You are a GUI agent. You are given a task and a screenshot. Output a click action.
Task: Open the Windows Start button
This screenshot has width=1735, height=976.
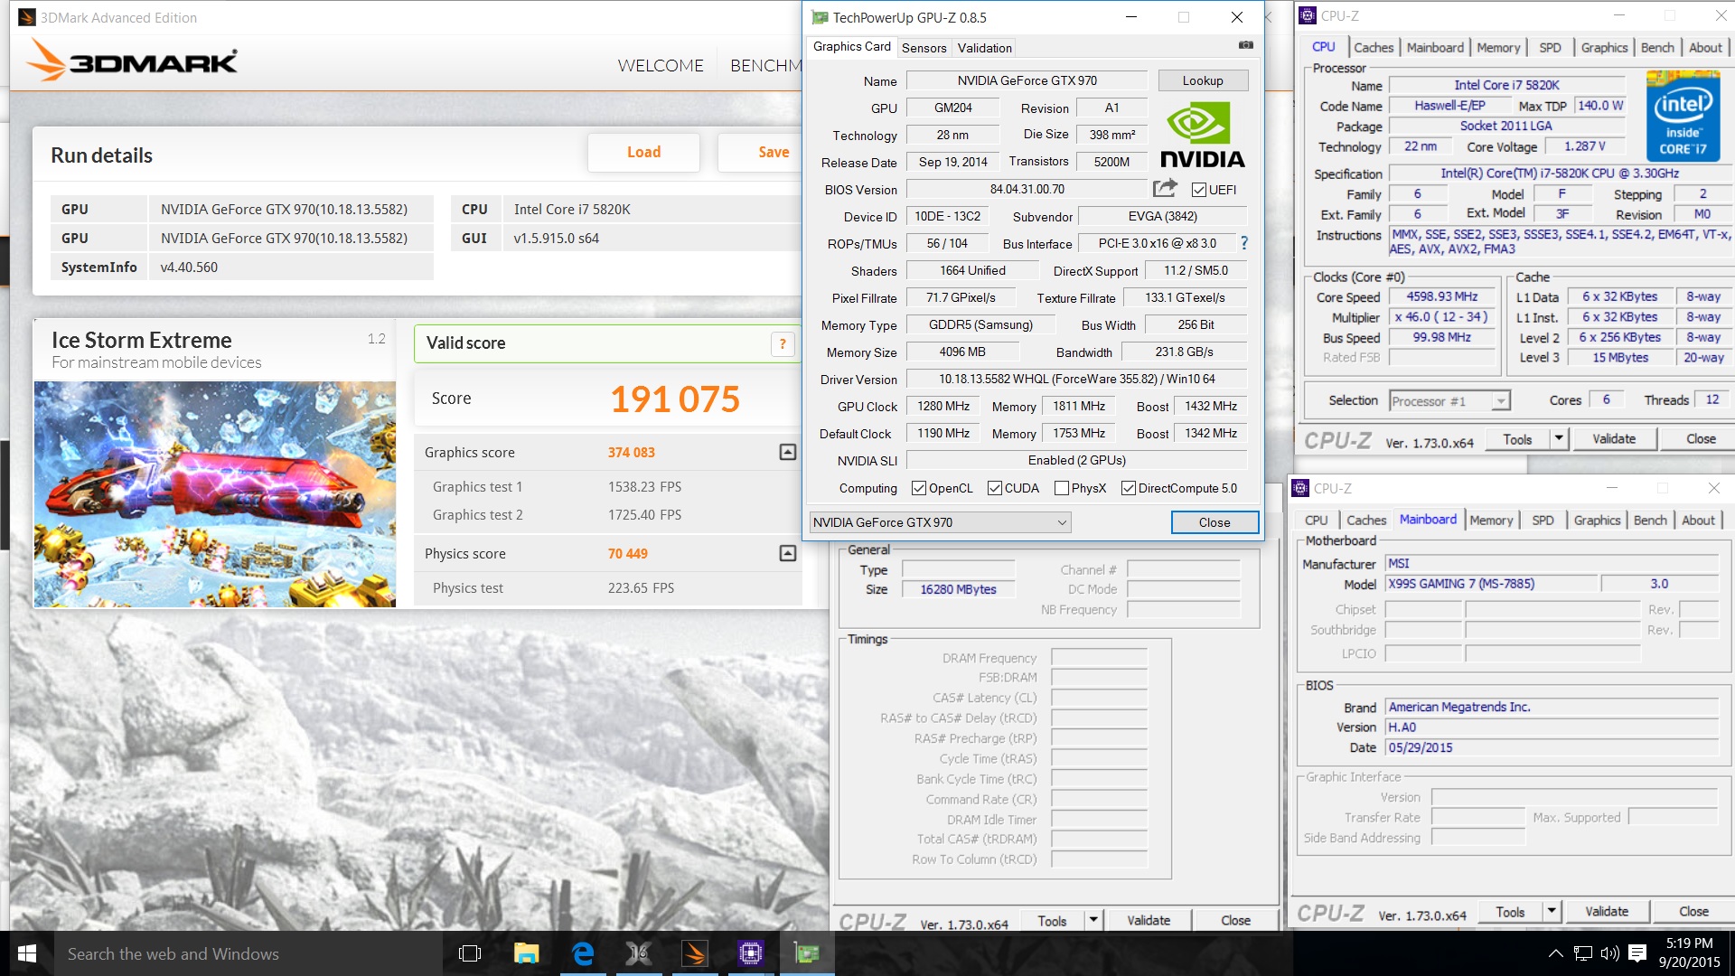point(27,953)
